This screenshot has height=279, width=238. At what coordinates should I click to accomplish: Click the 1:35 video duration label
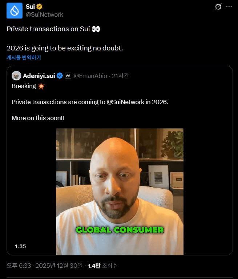click(x=20, y=246)
